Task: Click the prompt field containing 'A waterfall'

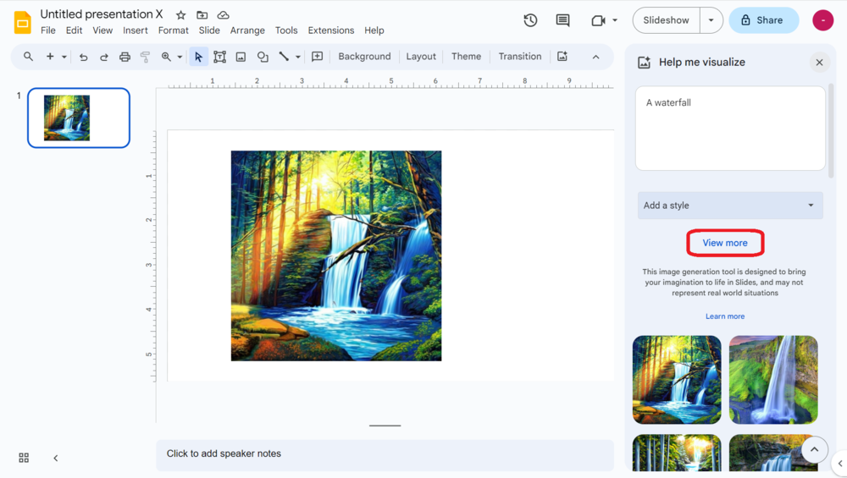Action: (729, 128)
